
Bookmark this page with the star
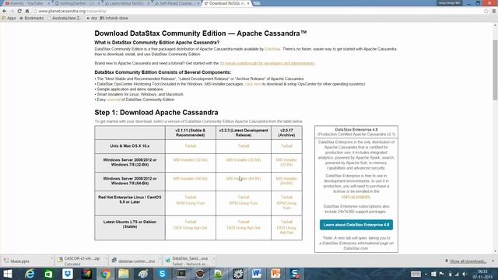[486, 11]
